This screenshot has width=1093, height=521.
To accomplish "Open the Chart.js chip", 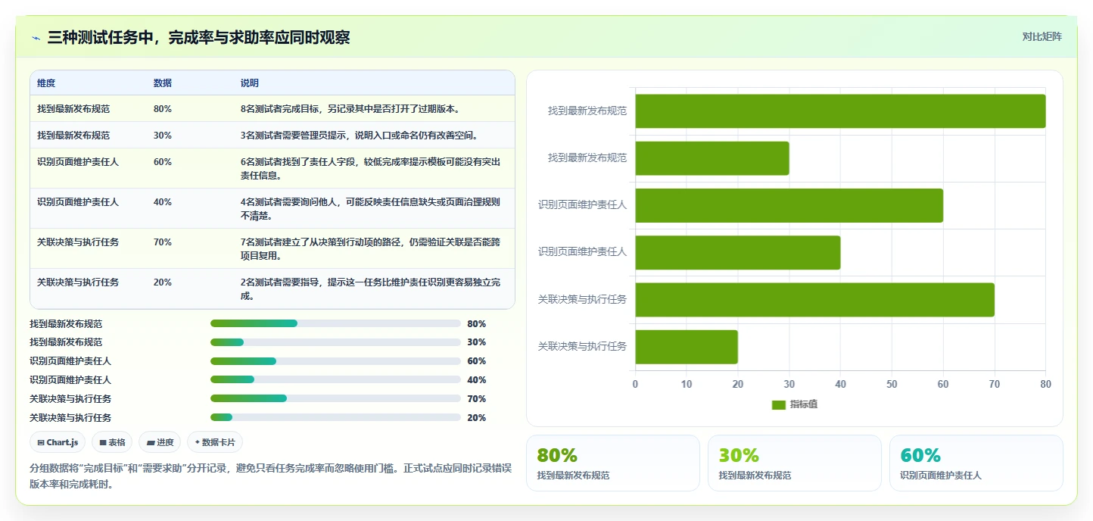I will point(58,442).
